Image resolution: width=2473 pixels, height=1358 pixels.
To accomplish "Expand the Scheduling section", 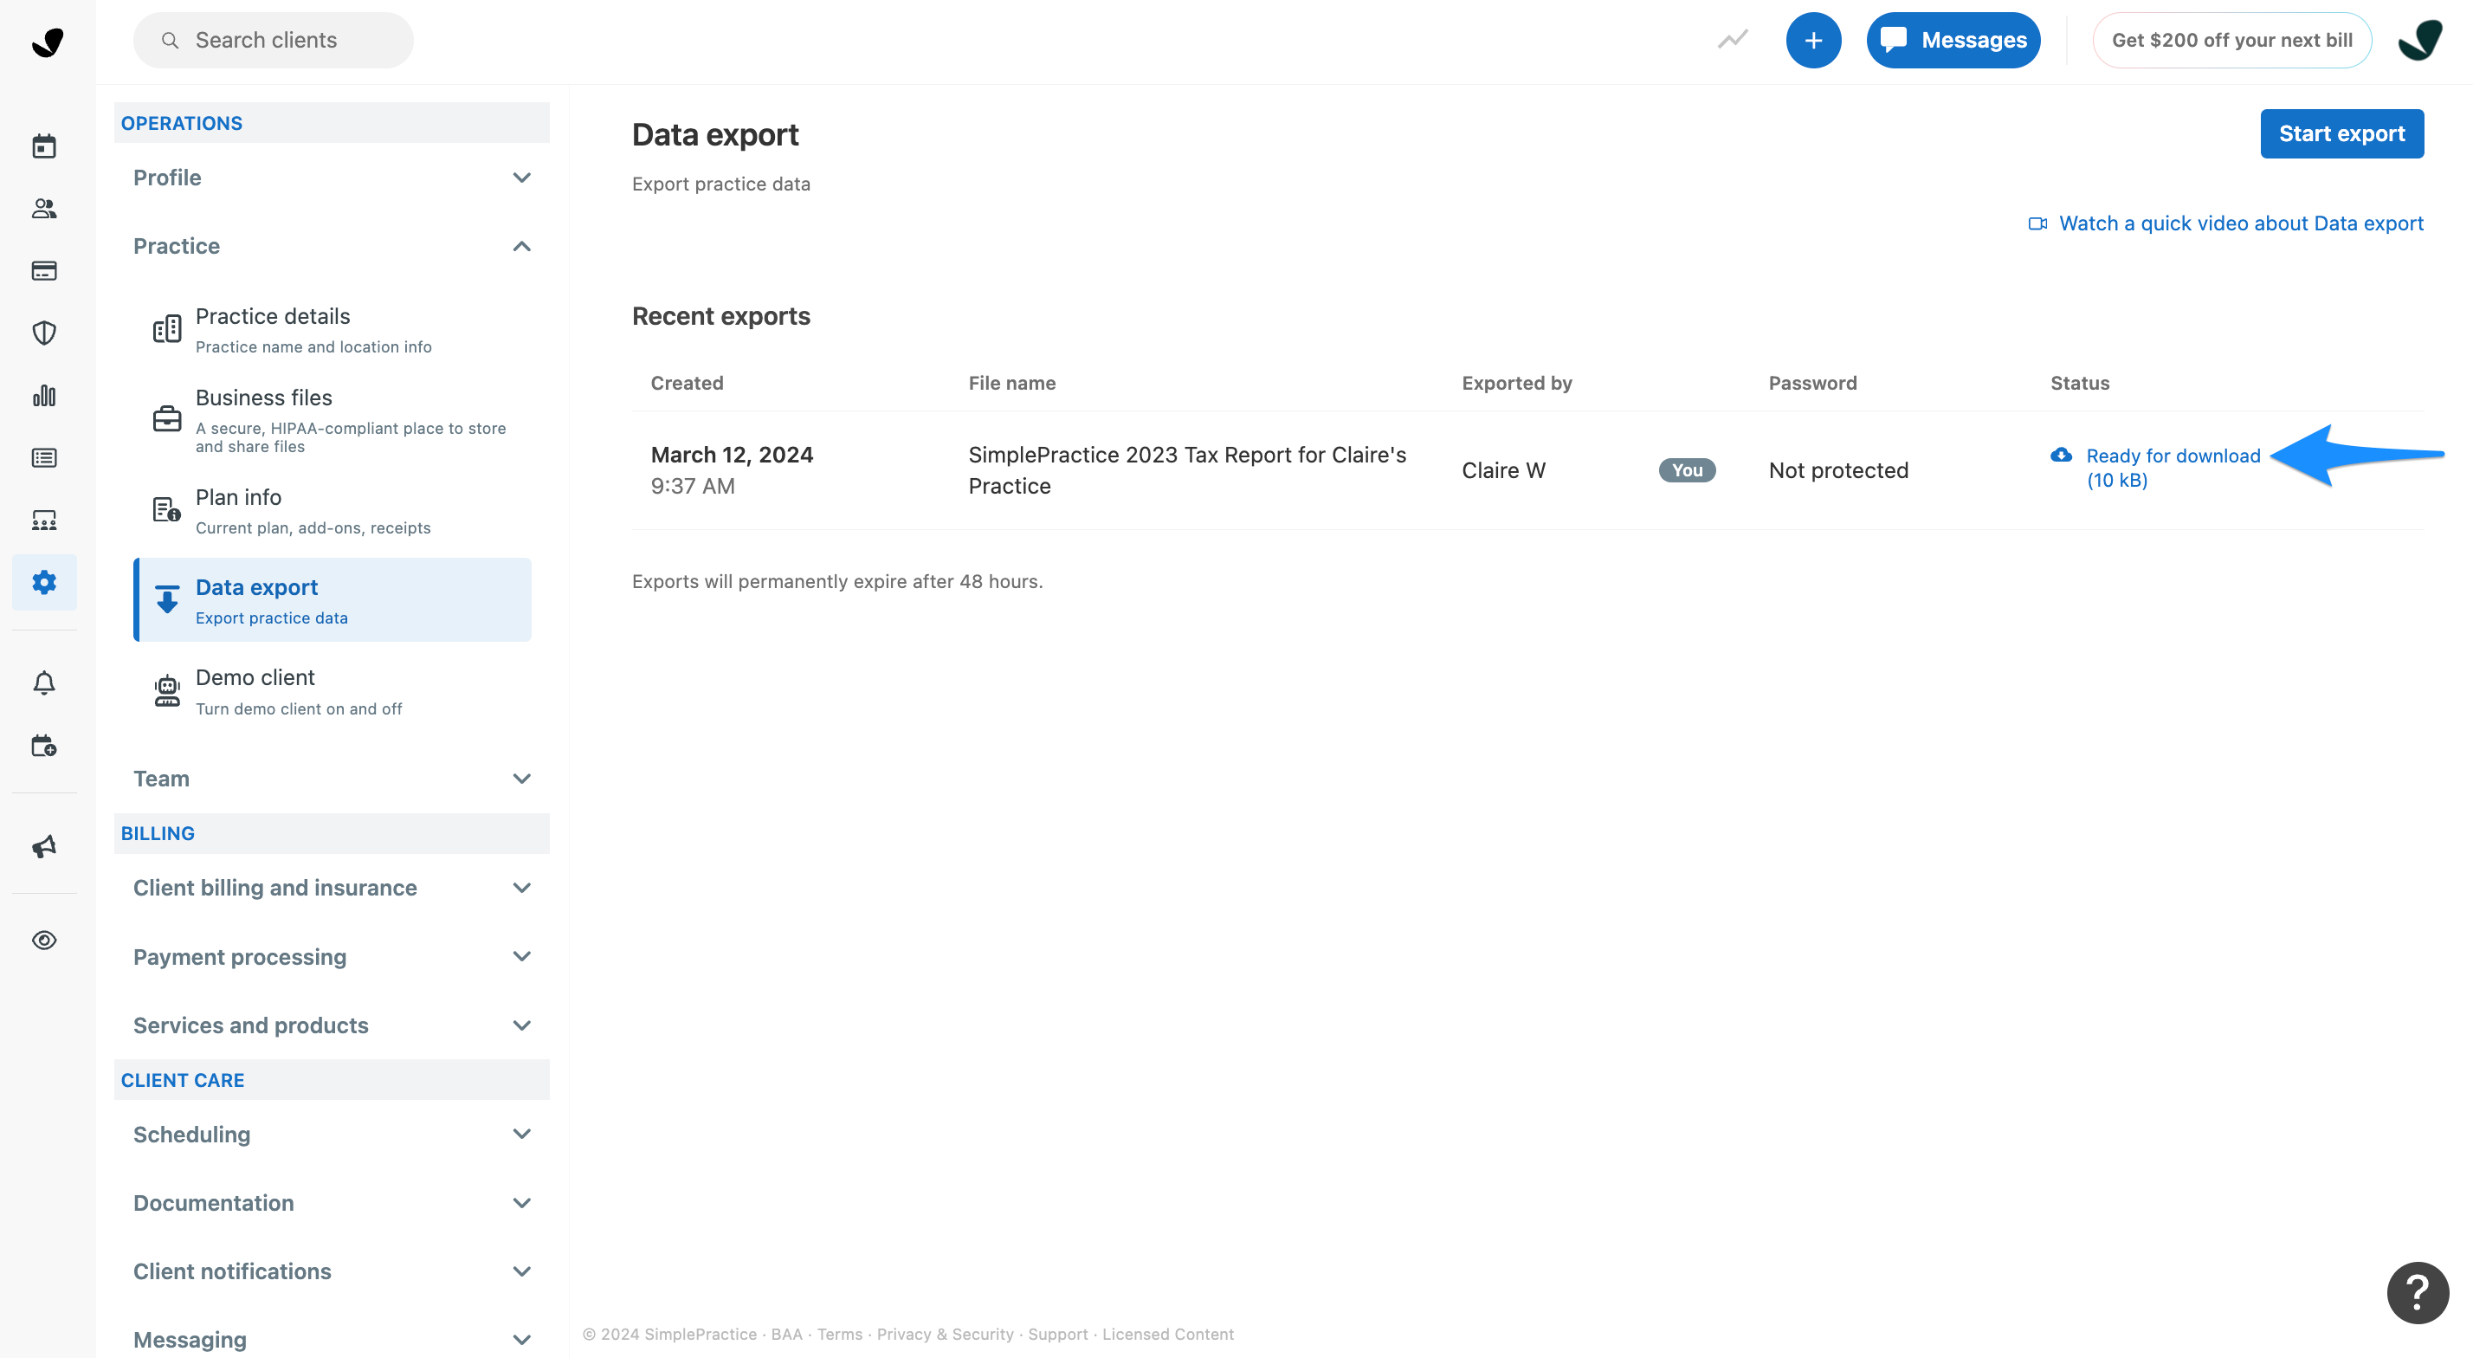I will (x=333, y=1135).
